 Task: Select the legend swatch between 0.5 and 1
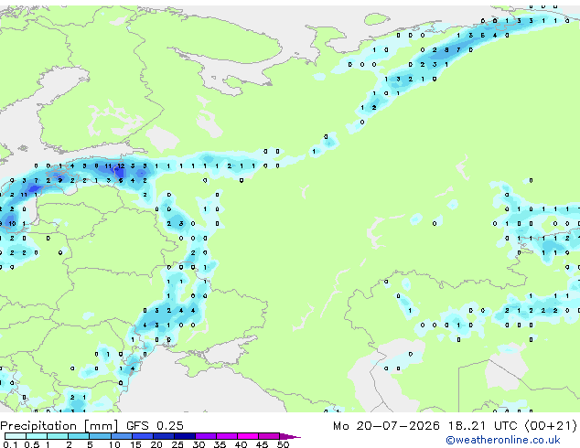(x=37, y=436)
